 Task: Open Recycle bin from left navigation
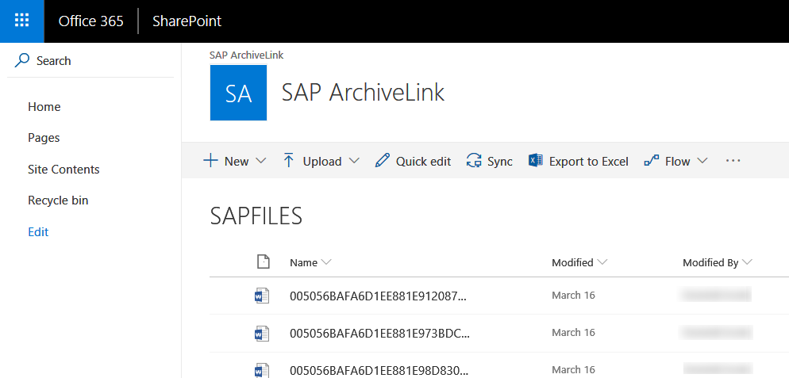click(x=58, y=200)
